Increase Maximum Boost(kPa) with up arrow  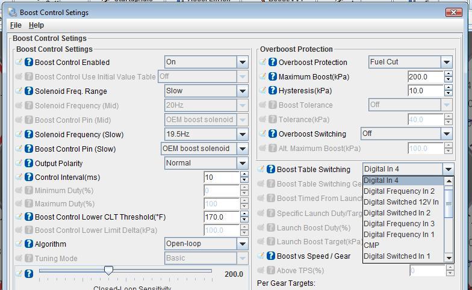click(x=448, y=73)
